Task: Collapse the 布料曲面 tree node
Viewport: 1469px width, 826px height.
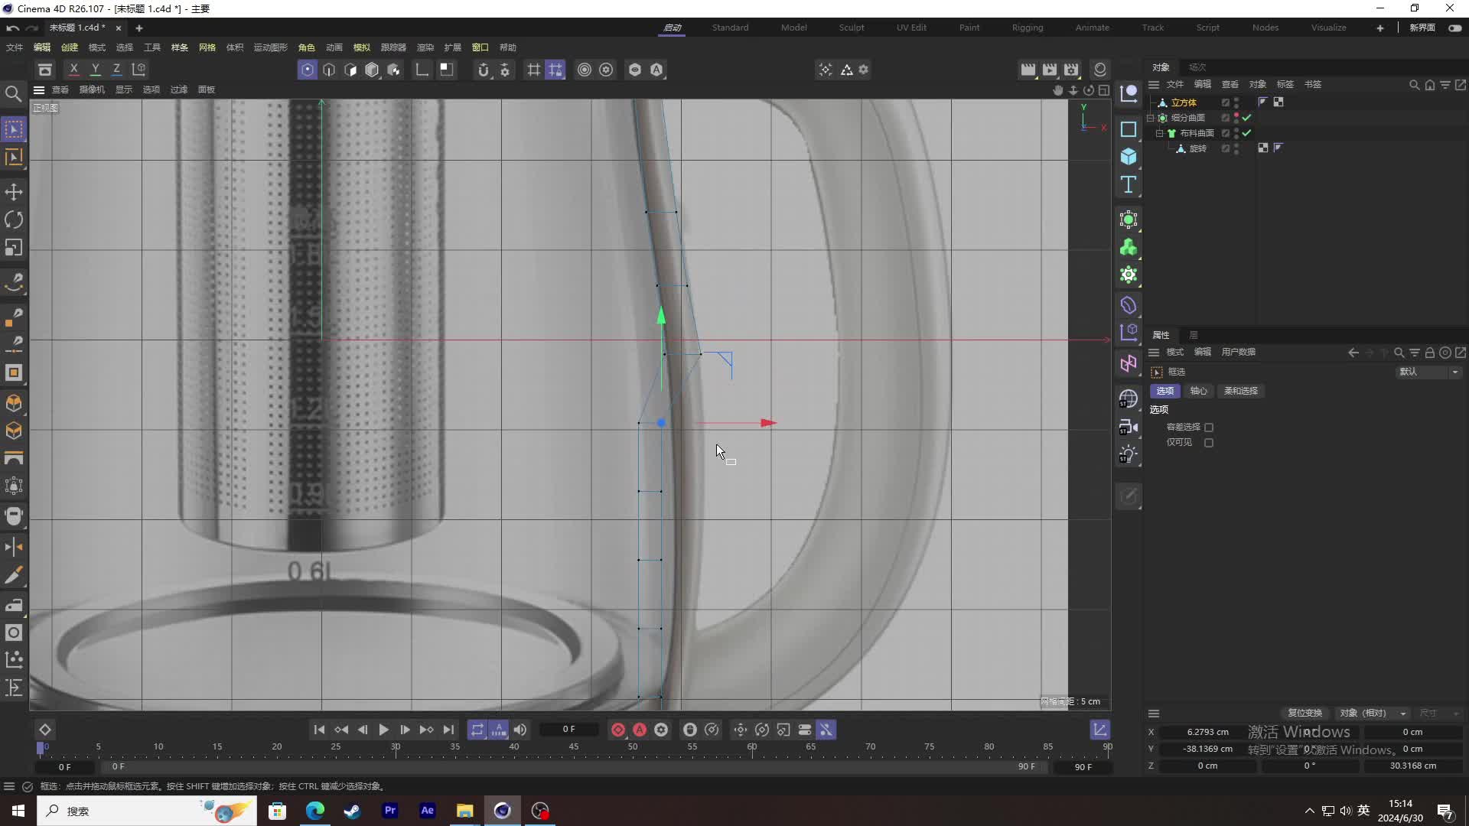Action: pyautogui.click(x=1159, y=133)
